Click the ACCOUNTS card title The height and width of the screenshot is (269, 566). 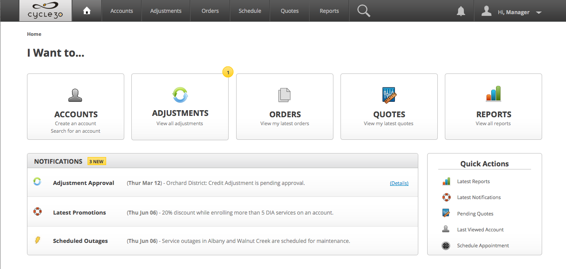pyautogui.click(x=76, y=114)
